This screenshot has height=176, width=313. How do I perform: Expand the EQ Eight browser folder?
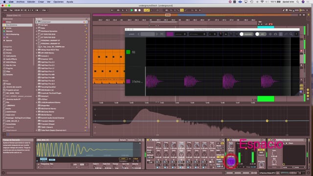pos(37,25)
